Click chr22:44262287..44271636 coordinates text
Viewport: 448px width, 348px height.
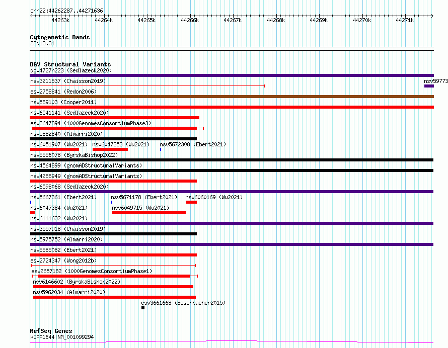point(66,11)
